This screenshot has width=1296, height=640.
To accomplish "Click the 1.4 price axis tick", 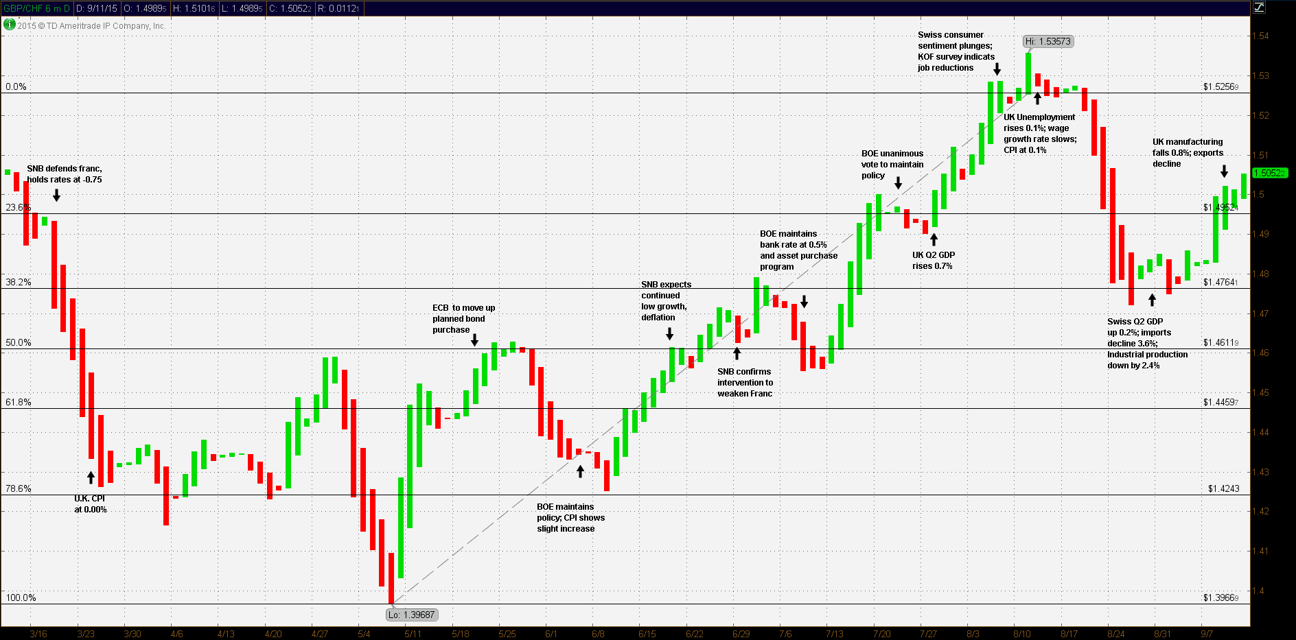I will pyautogui.click(x=1258, y=591).
